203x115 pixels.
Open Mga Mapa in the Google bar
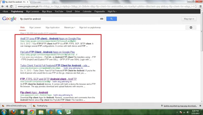47,11
